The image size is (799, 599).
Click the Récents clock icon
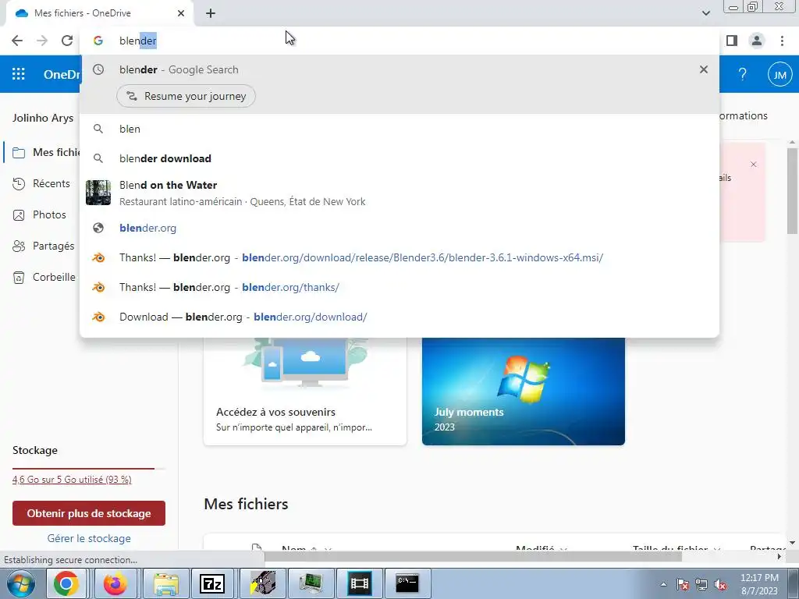[19, 184]
